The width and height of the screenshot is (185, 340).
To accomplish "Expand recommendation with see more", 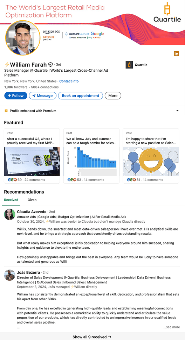I will tap(172, 327).
